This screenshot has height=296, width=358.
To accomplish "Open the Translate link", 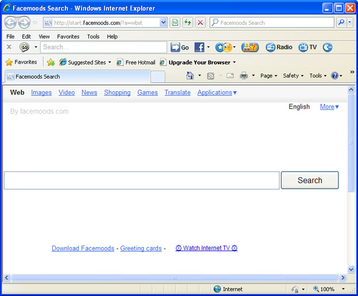I will tap(178, 92).
